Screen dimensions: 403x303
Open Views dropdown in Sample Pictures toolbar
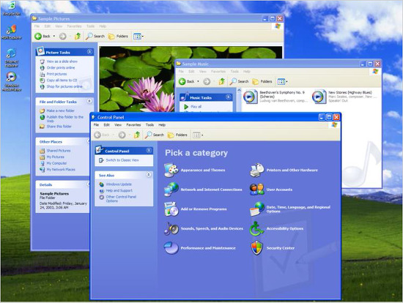click(x=138, y=36)
